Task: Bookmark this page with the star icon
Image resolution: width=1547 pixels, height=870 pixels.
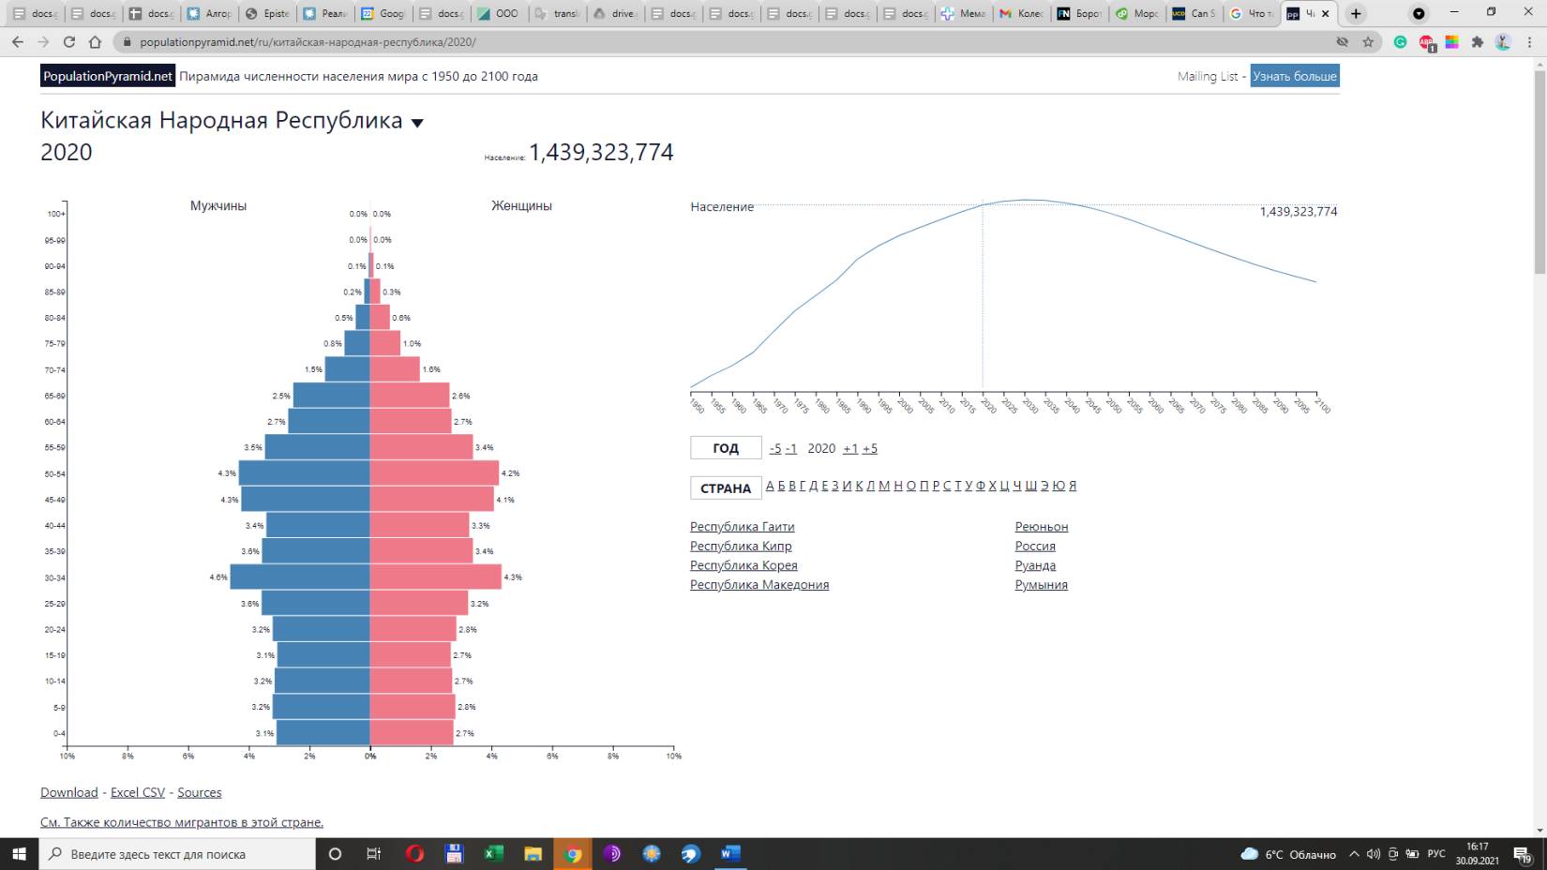Action: point(1368,42)
